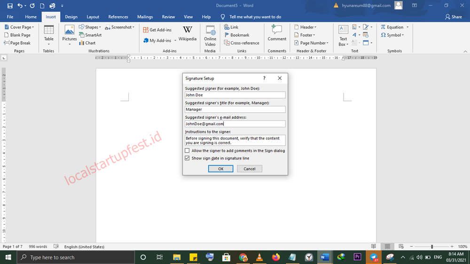This screenshot has height=264, width=470.
Task: Switch to Web Layout view in status bar
Action: coord(401,246)
